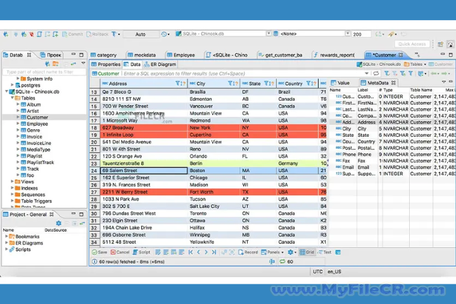Click the gear settings icon in results toolbar

290,252
